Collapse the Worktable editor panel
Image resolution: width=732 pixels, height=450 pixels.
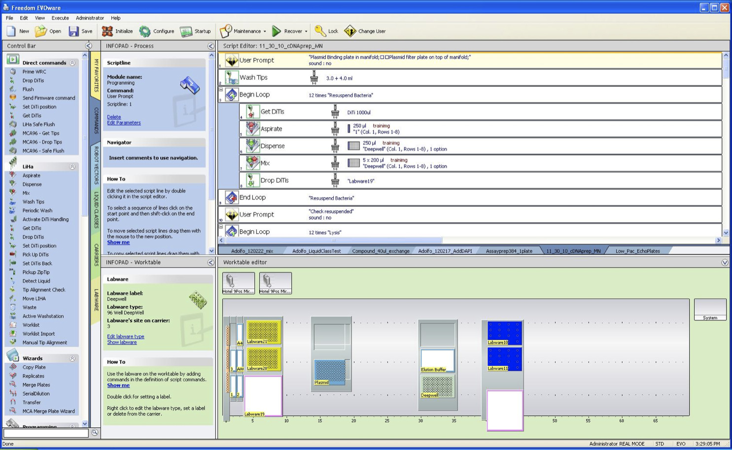(x=725, y=263)
